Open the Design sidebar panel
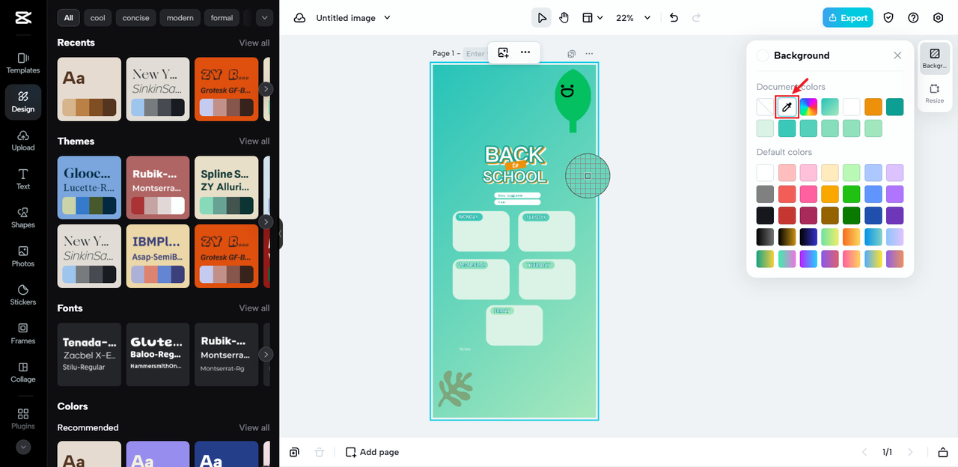958x467 pixels. [23, 102]
